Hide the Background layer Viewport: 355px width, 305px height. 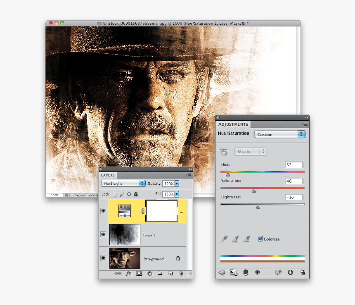tap(103, 258)
